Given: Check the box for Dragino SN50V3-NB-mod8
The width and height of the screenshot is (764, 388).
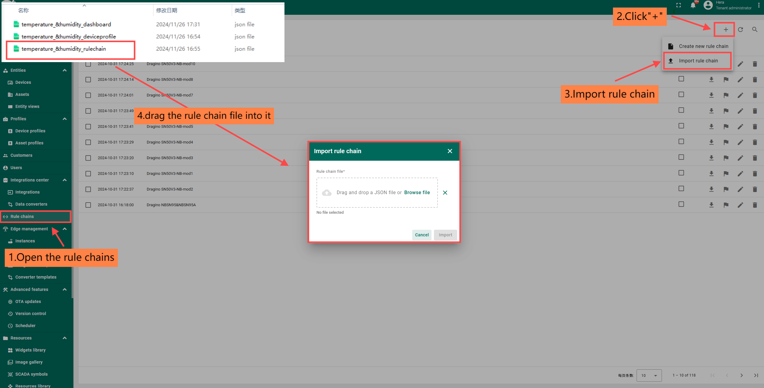Looking at the screenshot, I should click(88, 80).
